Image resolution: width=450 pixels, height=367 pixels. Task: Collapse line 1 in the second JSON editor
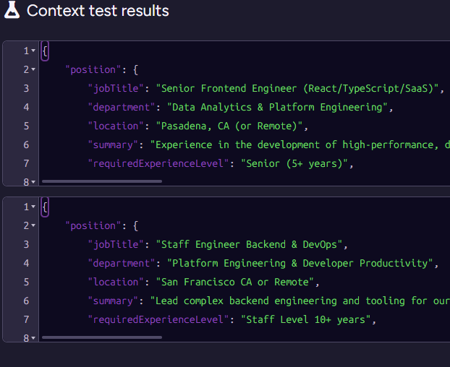33,207
